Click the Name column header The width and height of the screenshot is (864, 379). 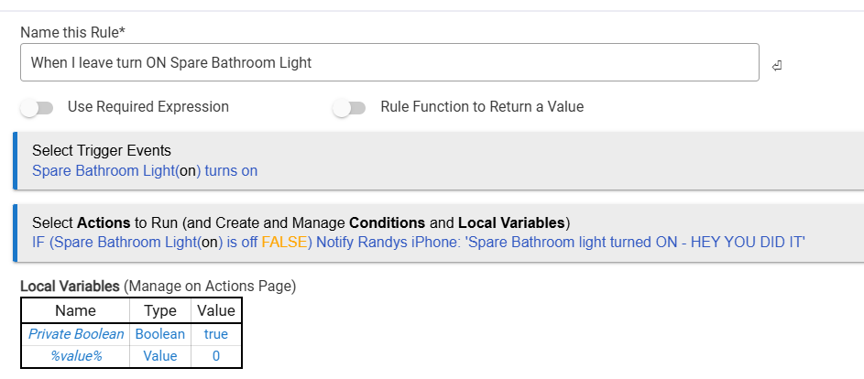coord(76,311)
